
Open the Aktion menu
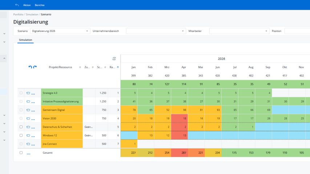coord(27,5)
